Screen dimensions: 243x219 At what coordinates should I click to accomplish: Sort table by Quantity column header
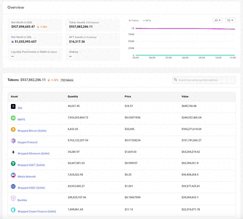tap(73, 97)
